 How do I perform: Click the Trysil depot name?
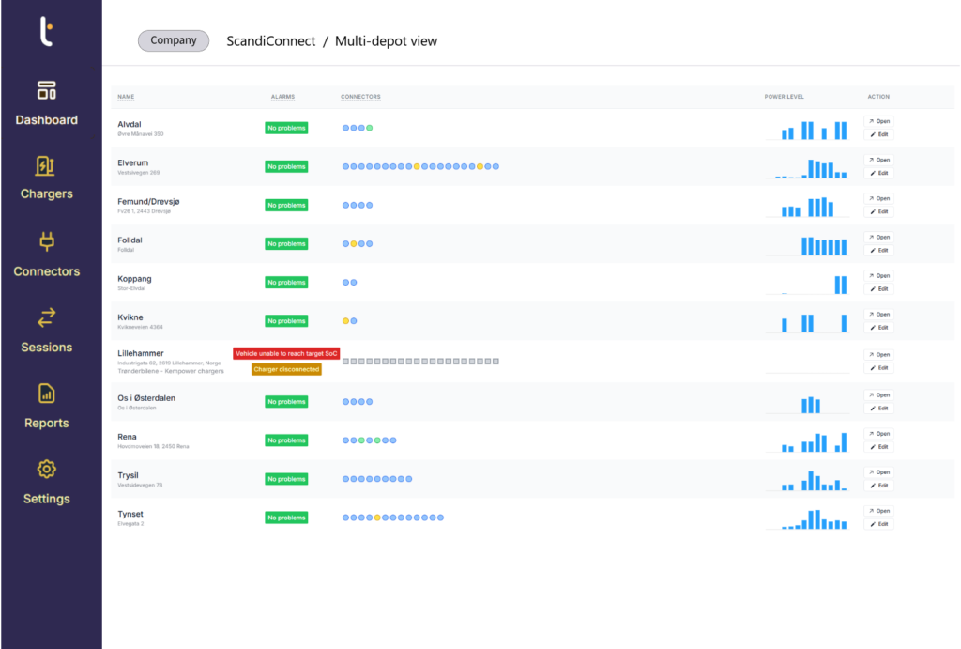pos(130,475)
